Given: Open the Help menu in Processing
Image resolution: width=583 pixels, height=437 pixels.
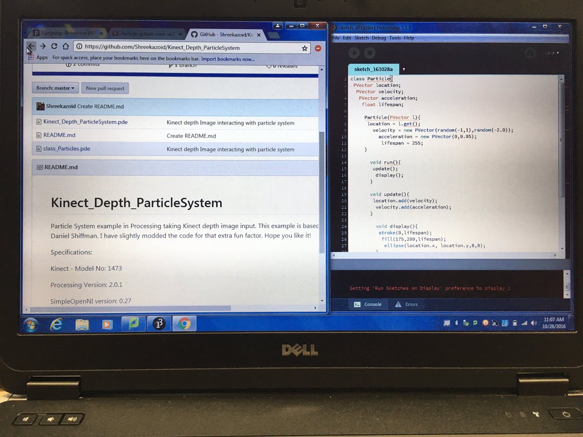Looking at the screenshot, I should pyautogui.click(x=409, y=38).
